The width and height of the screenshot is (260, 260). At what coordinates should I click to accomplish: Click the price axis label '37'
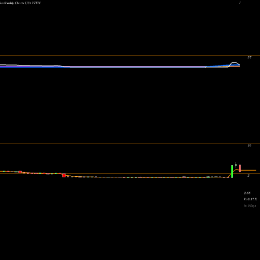tap(249, 57)
